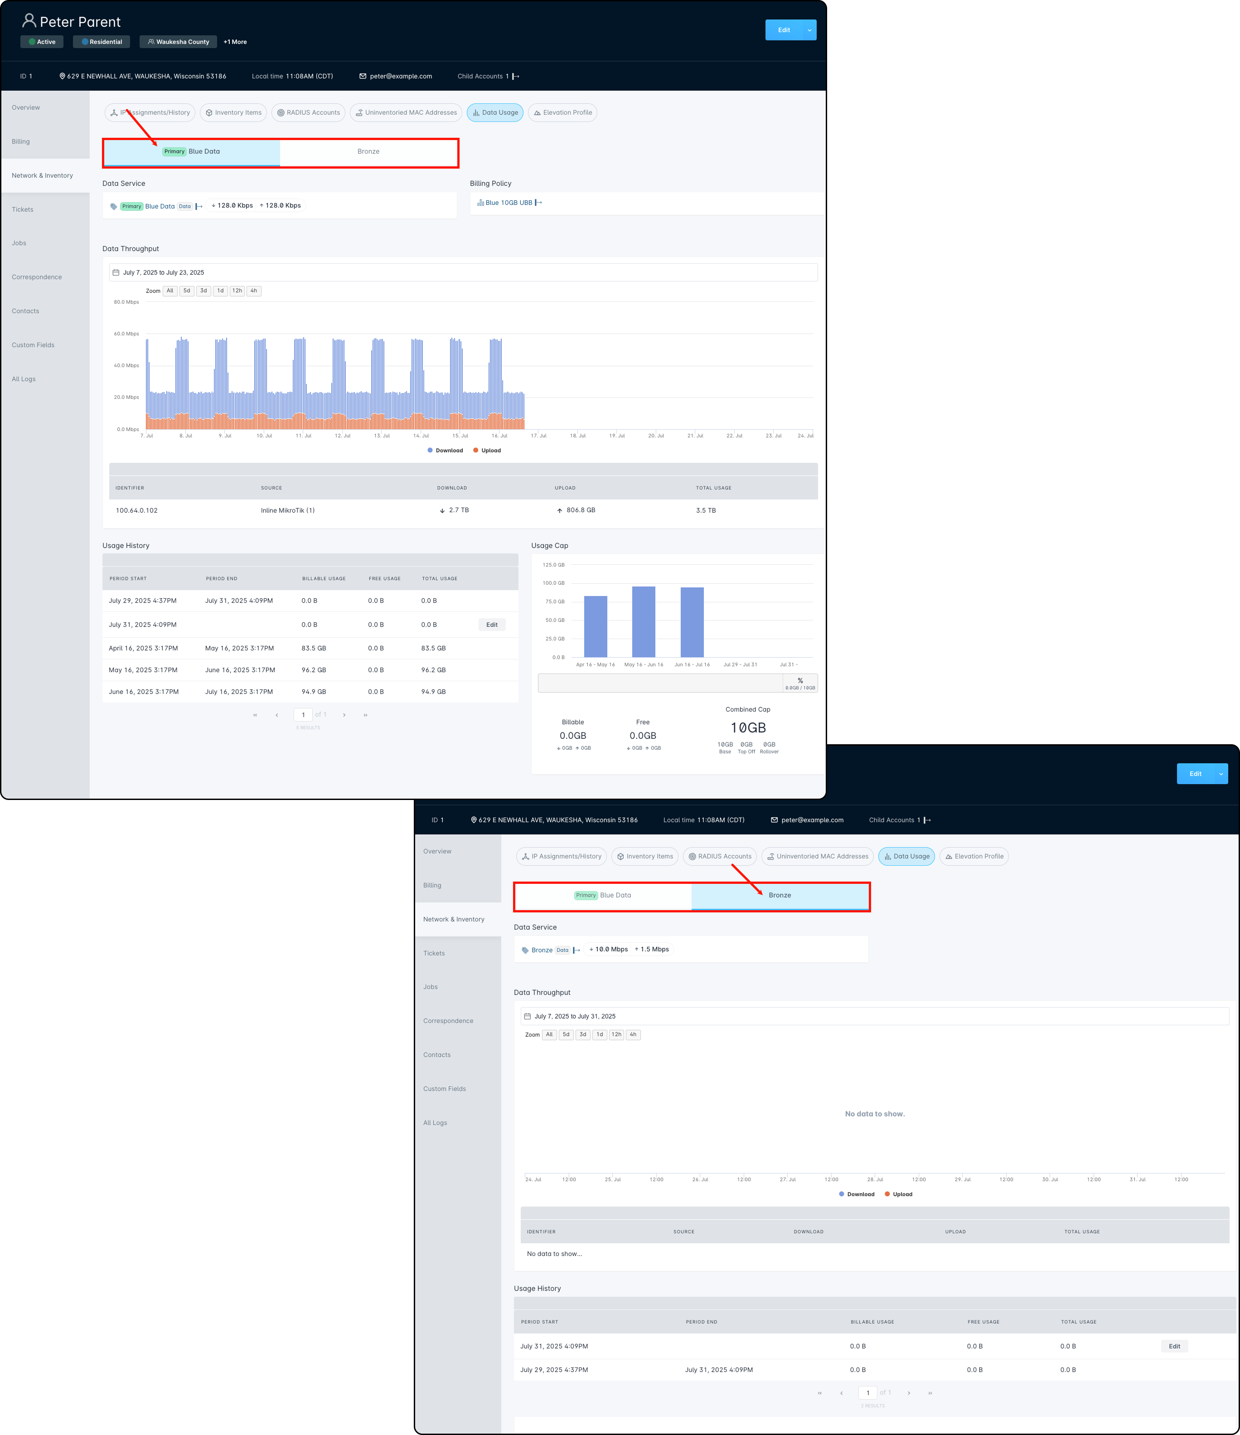Select Uninventoried MAC Addresses pill in top window
The image size is (1240, 1435).
pyautogui.click(x=407, y=112)
